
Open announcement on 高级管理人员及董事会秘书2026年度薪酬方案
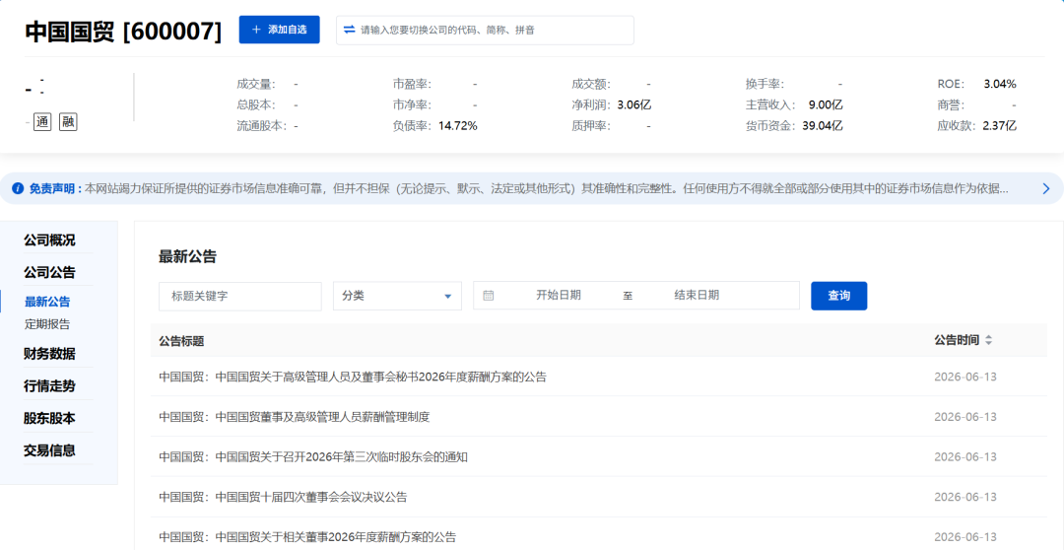(x=353, y=377)
